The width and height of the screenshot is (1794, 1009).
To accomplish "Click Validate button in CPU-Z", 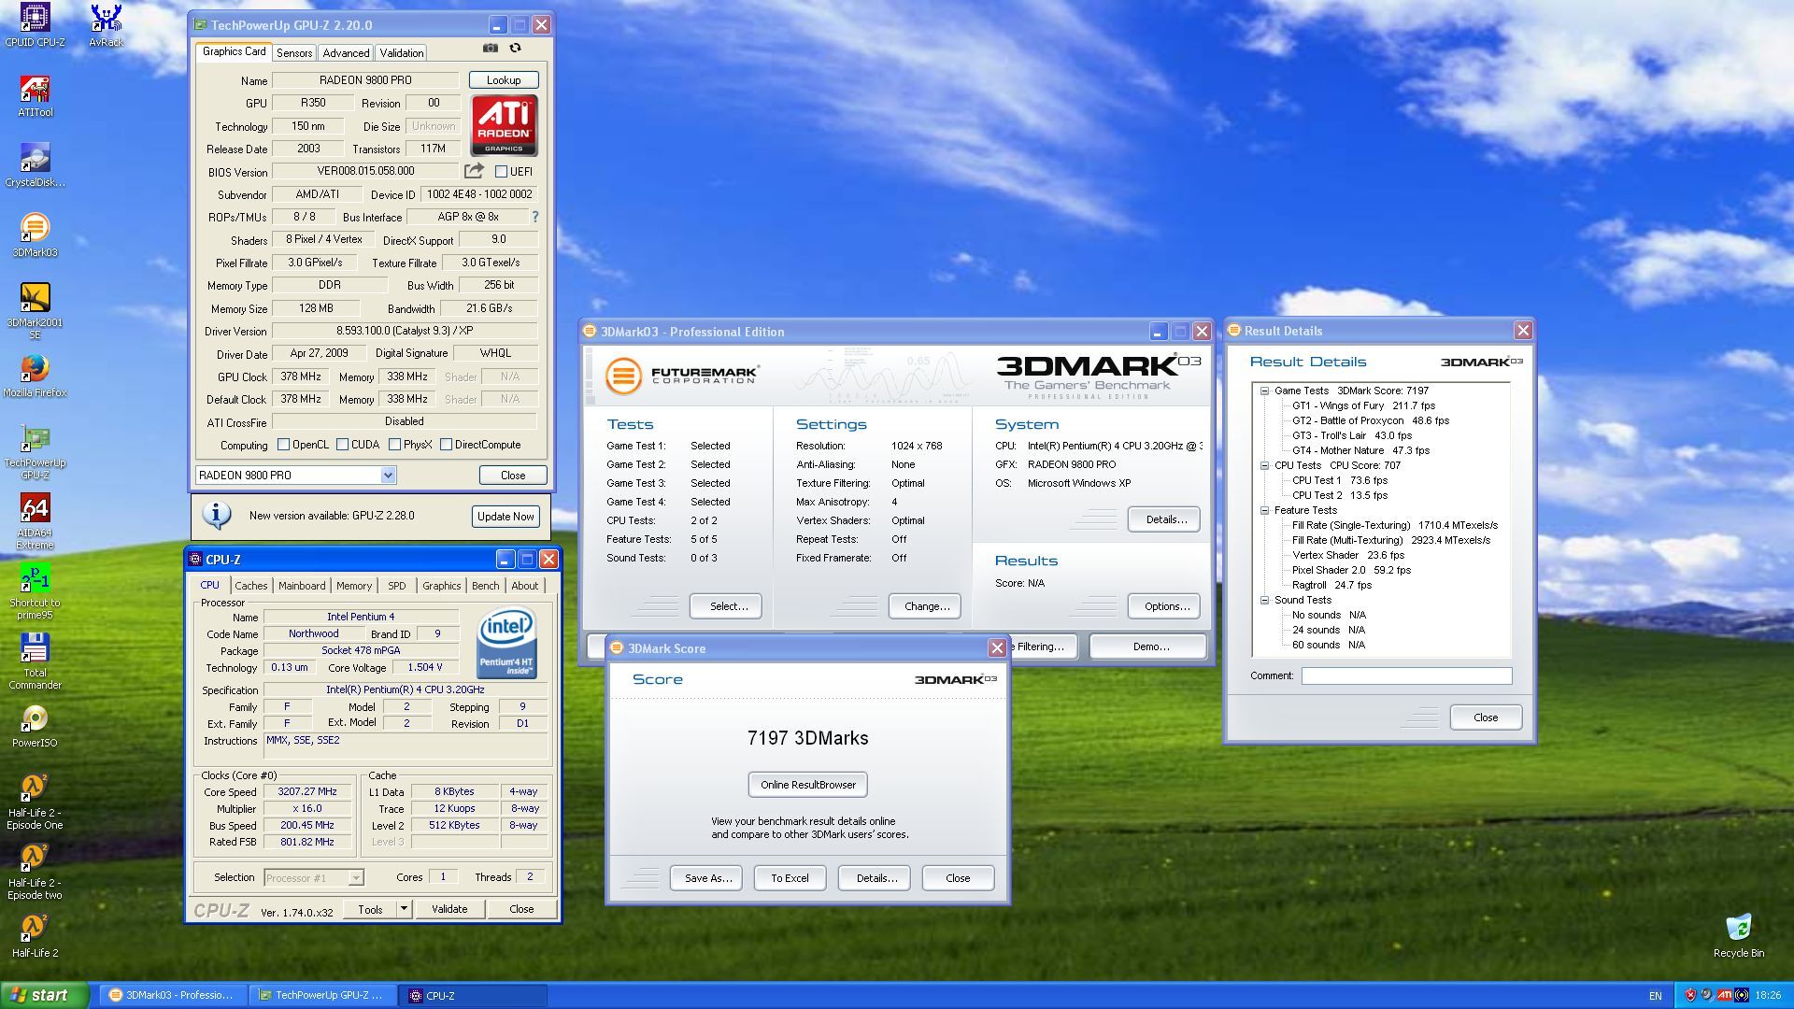I will tap(449, 909).
